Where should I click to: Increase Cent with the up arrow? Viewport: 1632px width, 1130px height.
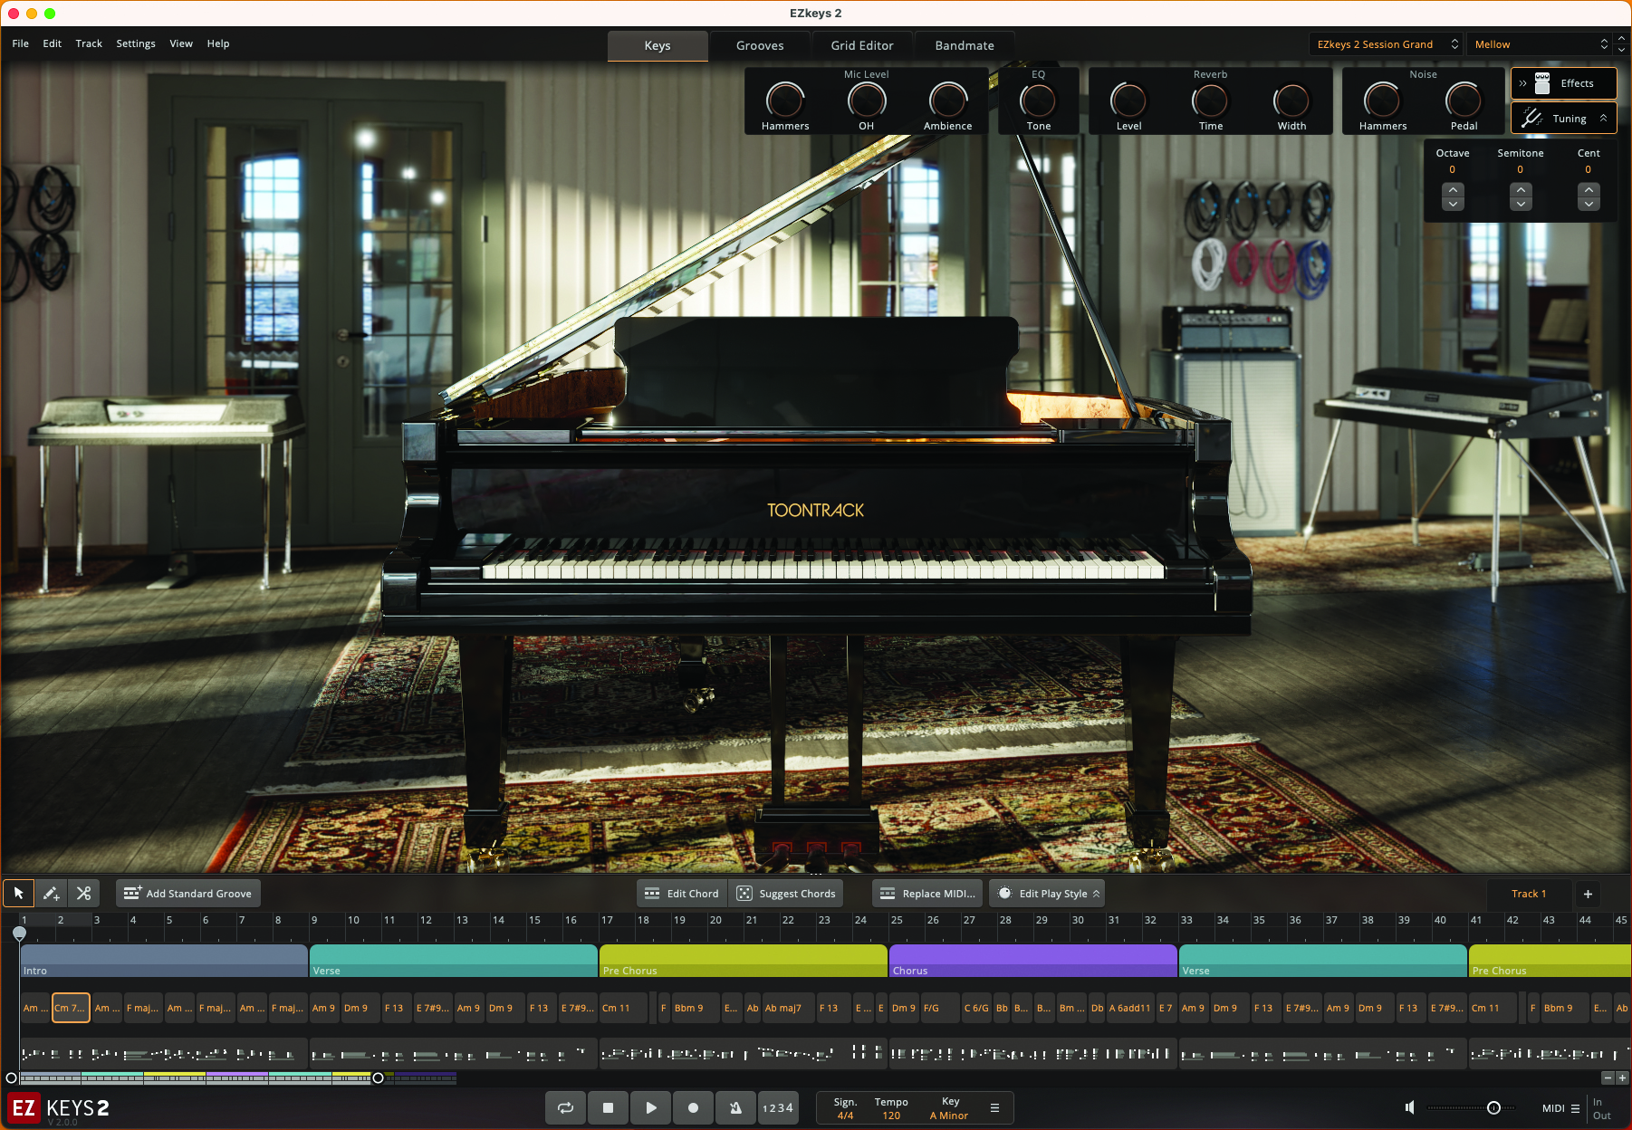pyautogui.click(x=1589, y=190)
